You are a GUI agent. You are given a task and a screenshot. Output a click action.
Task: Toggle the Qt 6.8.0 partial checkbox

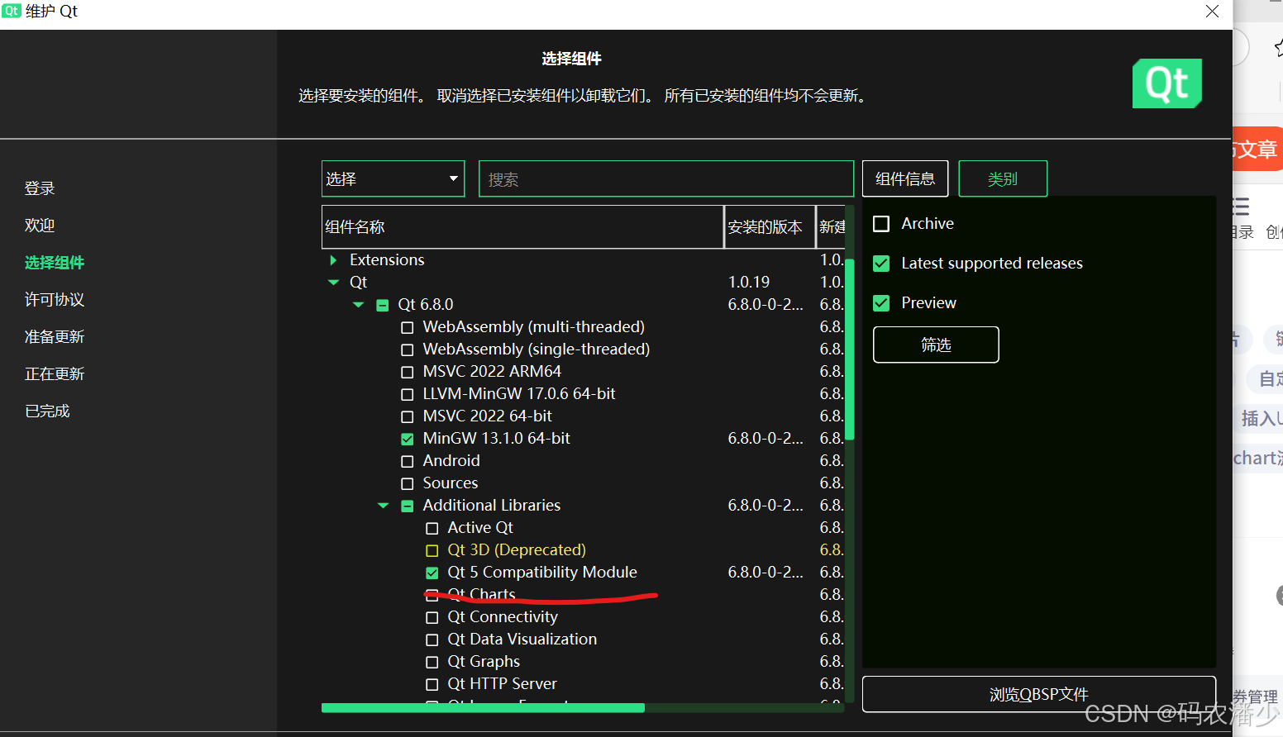pyautogui.click(x=382, y=306)
